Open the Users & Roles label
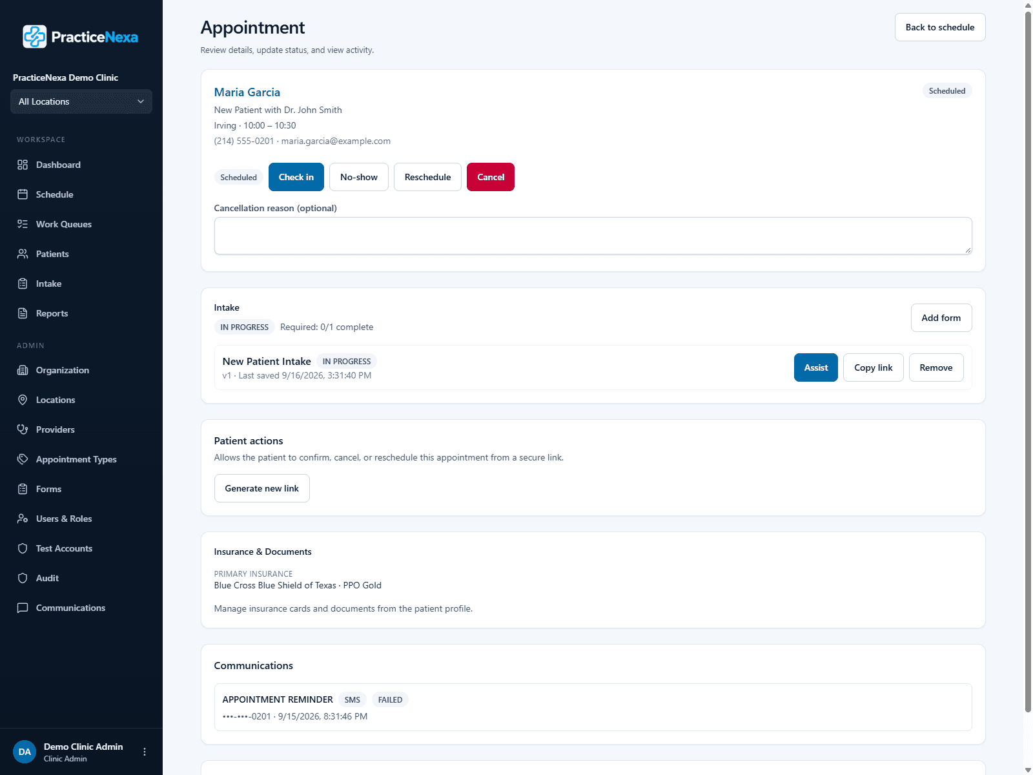Viewport: 1033px width, 775px height. tap(64, 519)
